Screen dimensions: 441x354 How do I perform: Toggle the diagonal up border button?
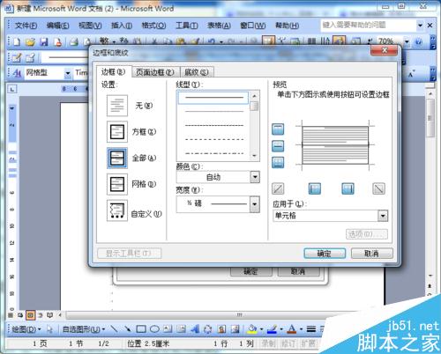pyautogui.click(x=278, y=188)
